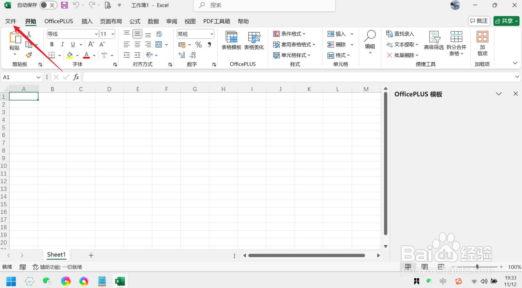Select the Sheet1 worksheet tab

point(56,255)
